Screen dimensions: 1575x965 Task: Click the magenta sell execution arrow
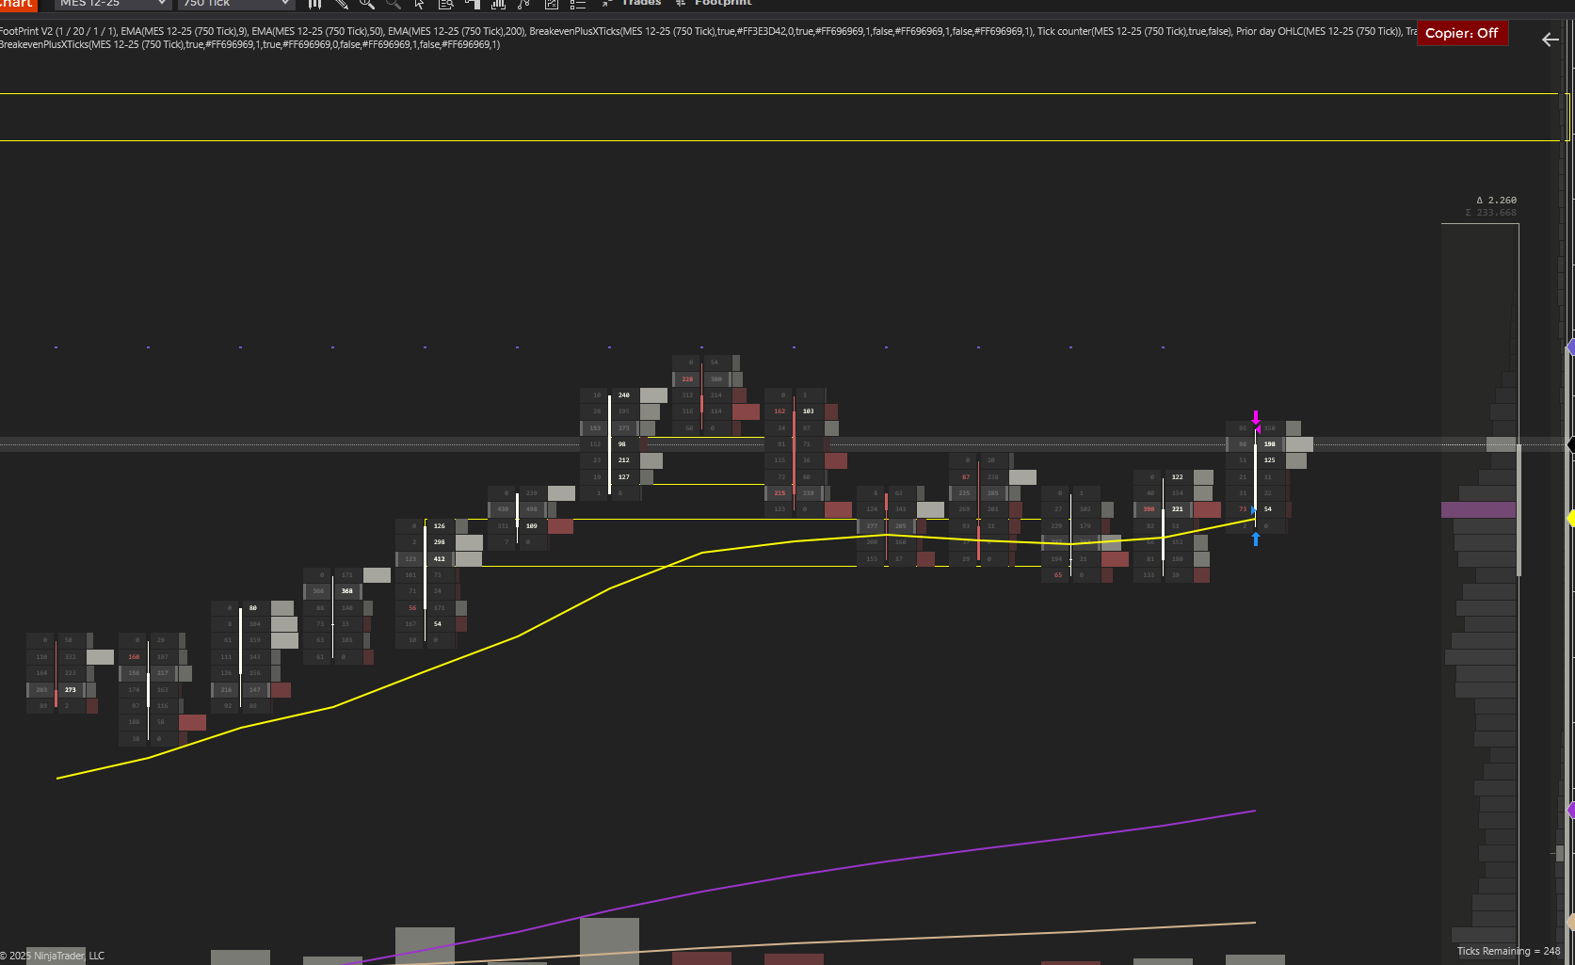pyautogui.click(x=1256, y=419)
